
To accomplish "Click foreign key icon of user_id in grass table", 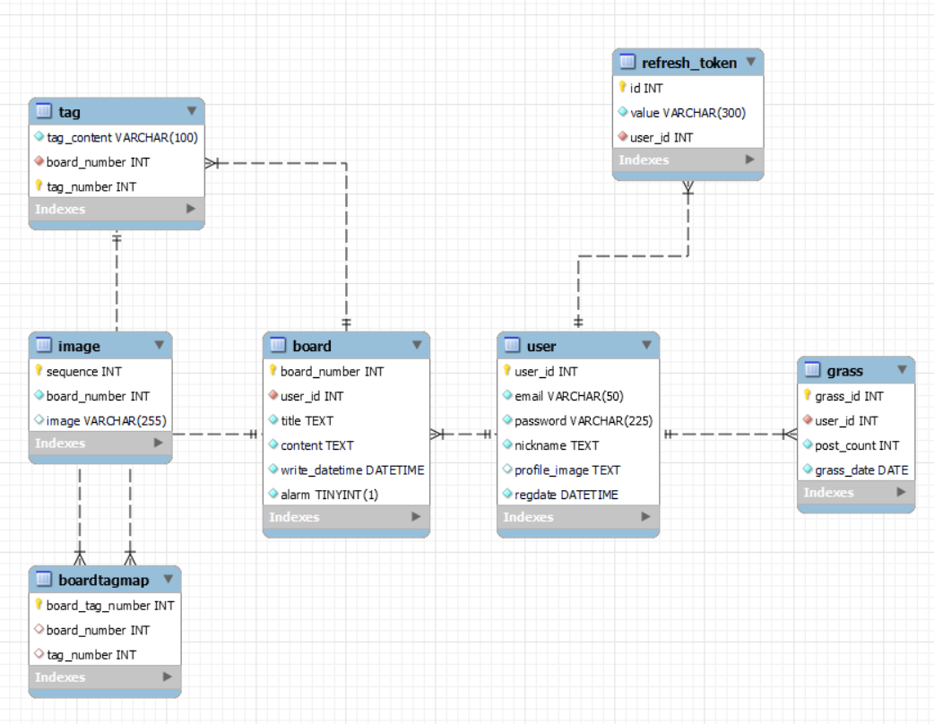I will [807, 419].
